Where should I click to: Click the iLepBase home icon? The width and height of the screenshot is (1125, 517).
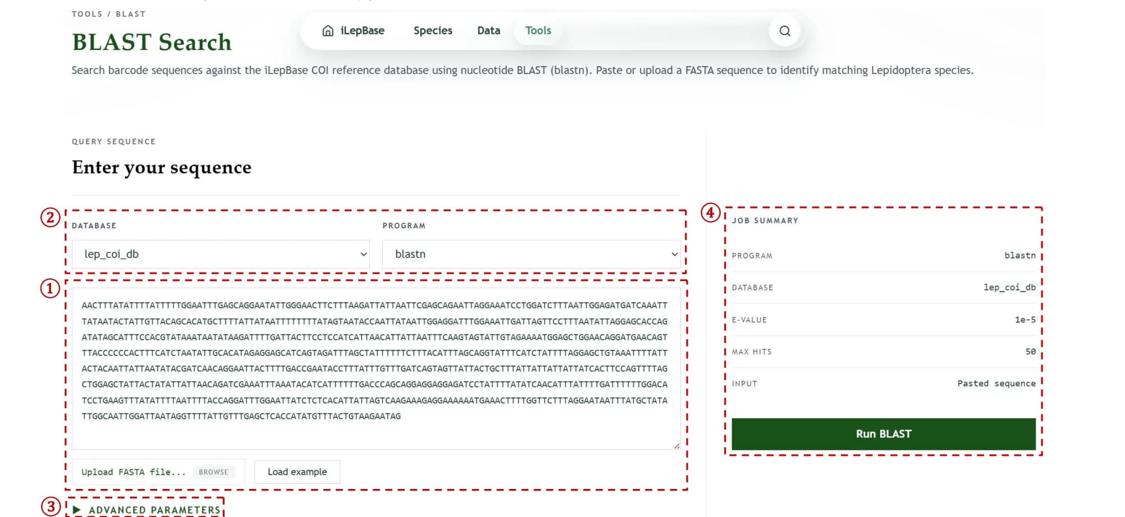[328, 30]
